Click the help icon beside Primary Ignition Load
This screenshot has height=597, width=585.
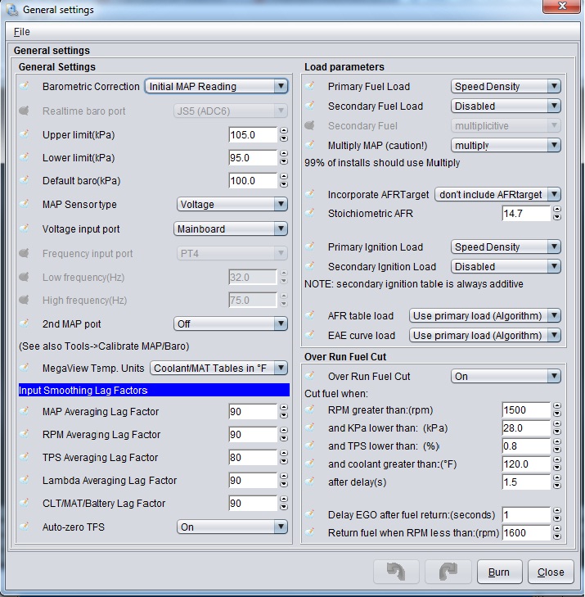(310, 246)
